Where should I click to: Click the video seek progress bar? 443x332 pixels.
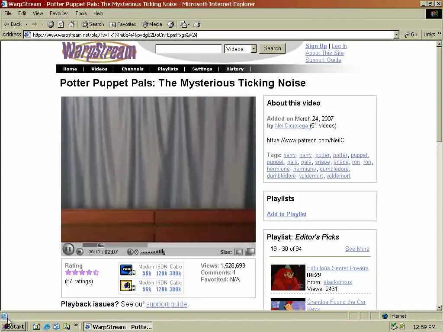(x=115, y=245)
